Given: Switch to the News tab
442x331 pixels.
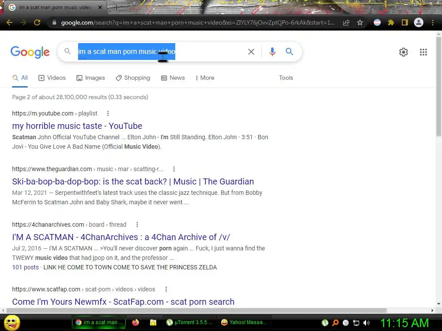Looking at the screenshot, I should (x=173, y=78).
